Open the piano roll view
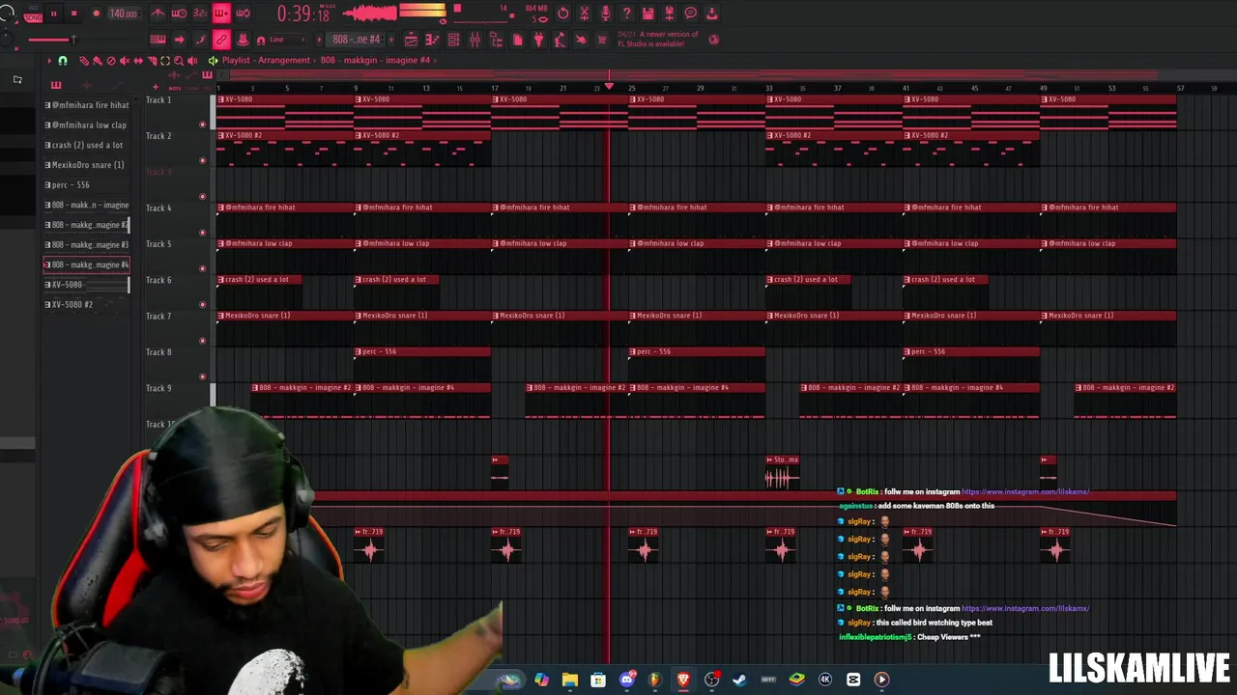Screen dimensions: 1237x695 (x=432, y=40)
